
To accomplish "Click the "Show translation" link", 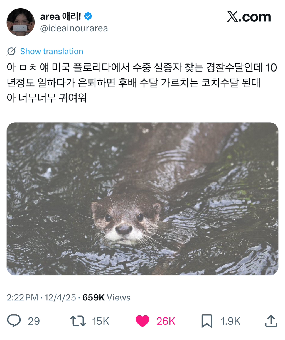I will point(51,51).
